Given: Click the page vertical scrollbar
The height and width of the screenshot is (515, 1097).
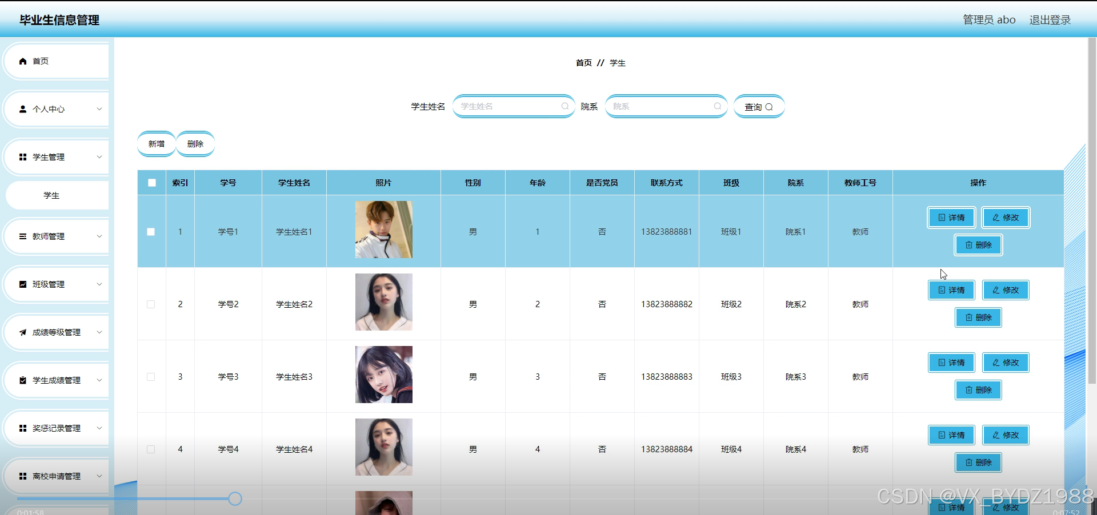Looking at the screenshot, I should [x=1092, y=210].
